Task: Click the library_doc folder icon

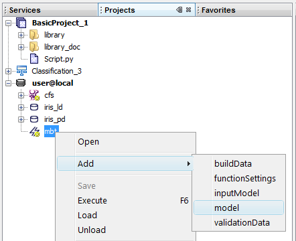Action: 34,47
